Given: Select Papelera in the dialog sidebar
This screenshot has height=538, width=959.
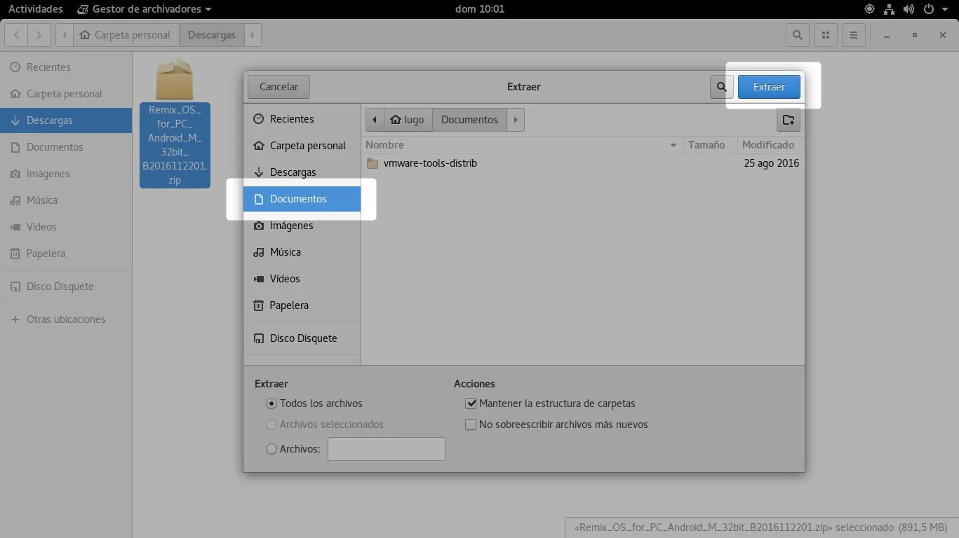Looking at the screenshot, I should (289, 305).
